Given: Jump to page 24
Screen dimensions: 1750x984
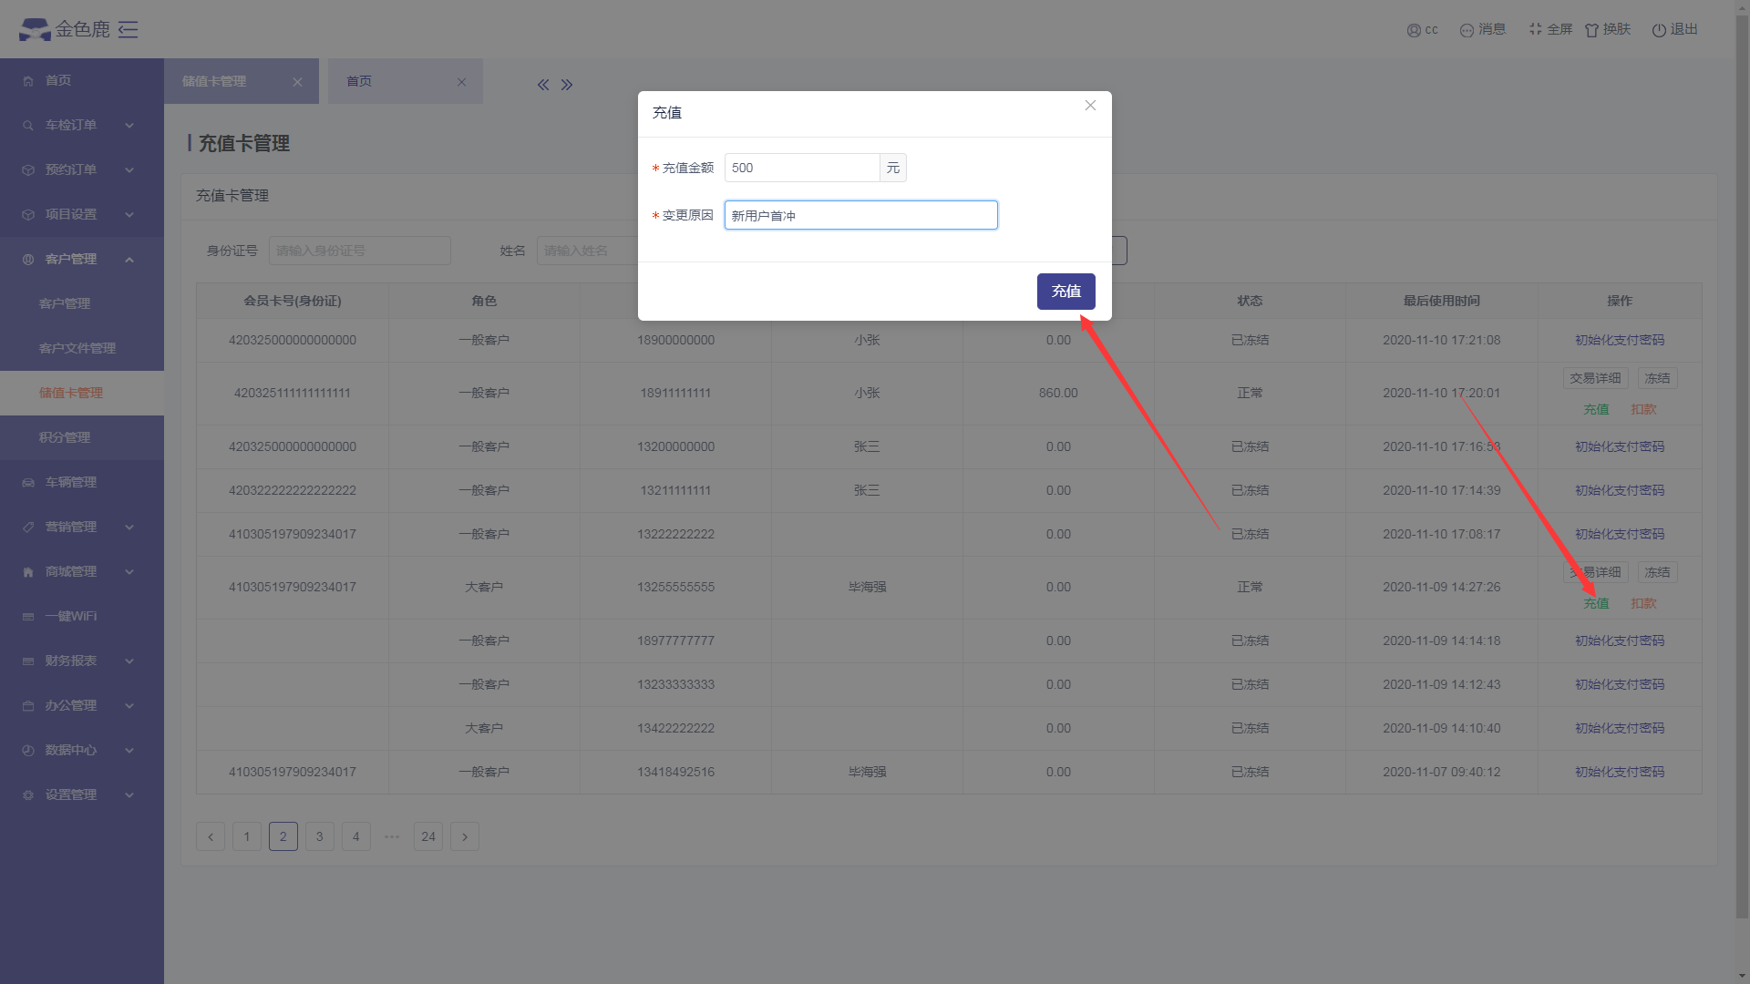Looking at the screenshot, I should click(x=428, y=836).
